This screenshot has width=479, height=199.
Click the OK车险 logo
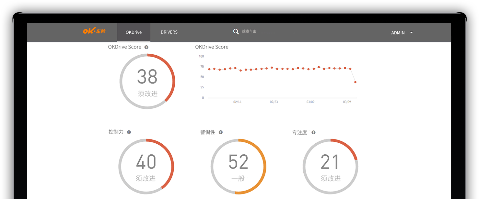(x=94, y=31)
